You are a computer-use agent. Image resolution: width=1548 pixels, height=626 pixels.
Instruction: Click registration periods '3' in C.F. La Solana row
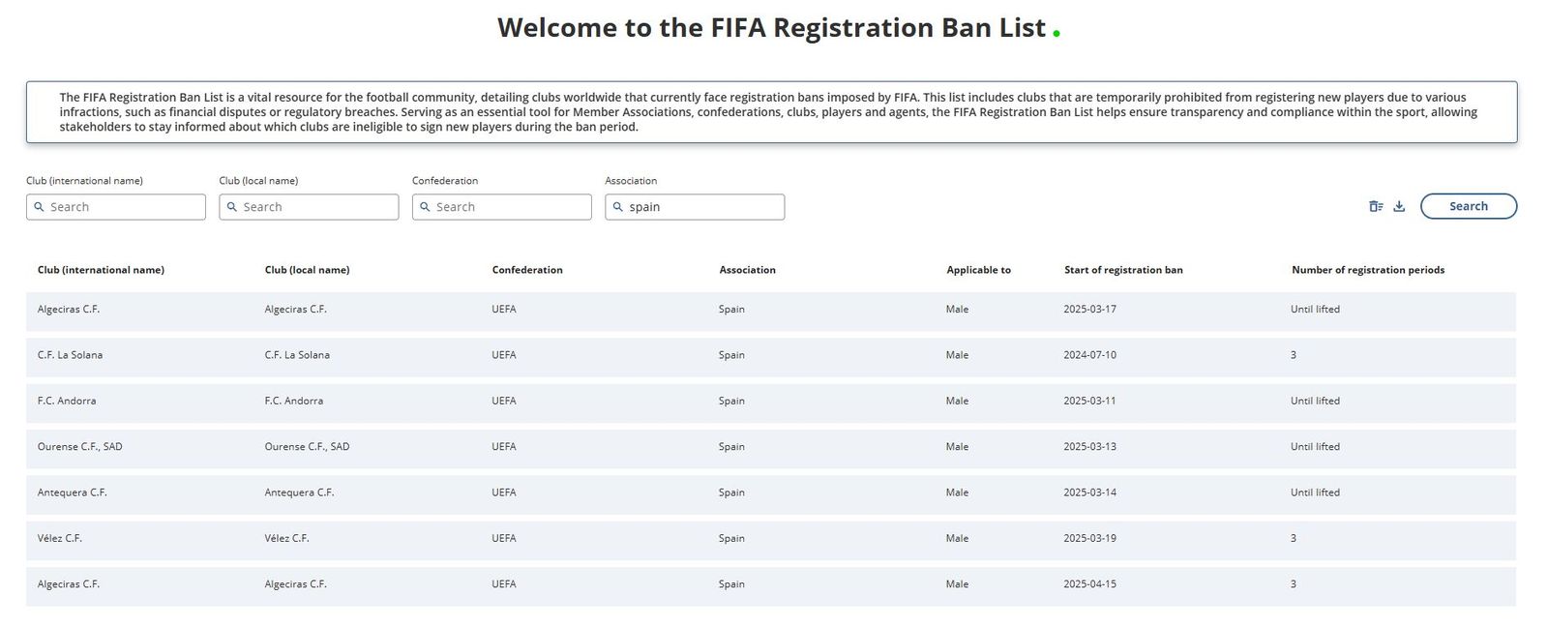pyautogui.click(x=1294, y=355)
